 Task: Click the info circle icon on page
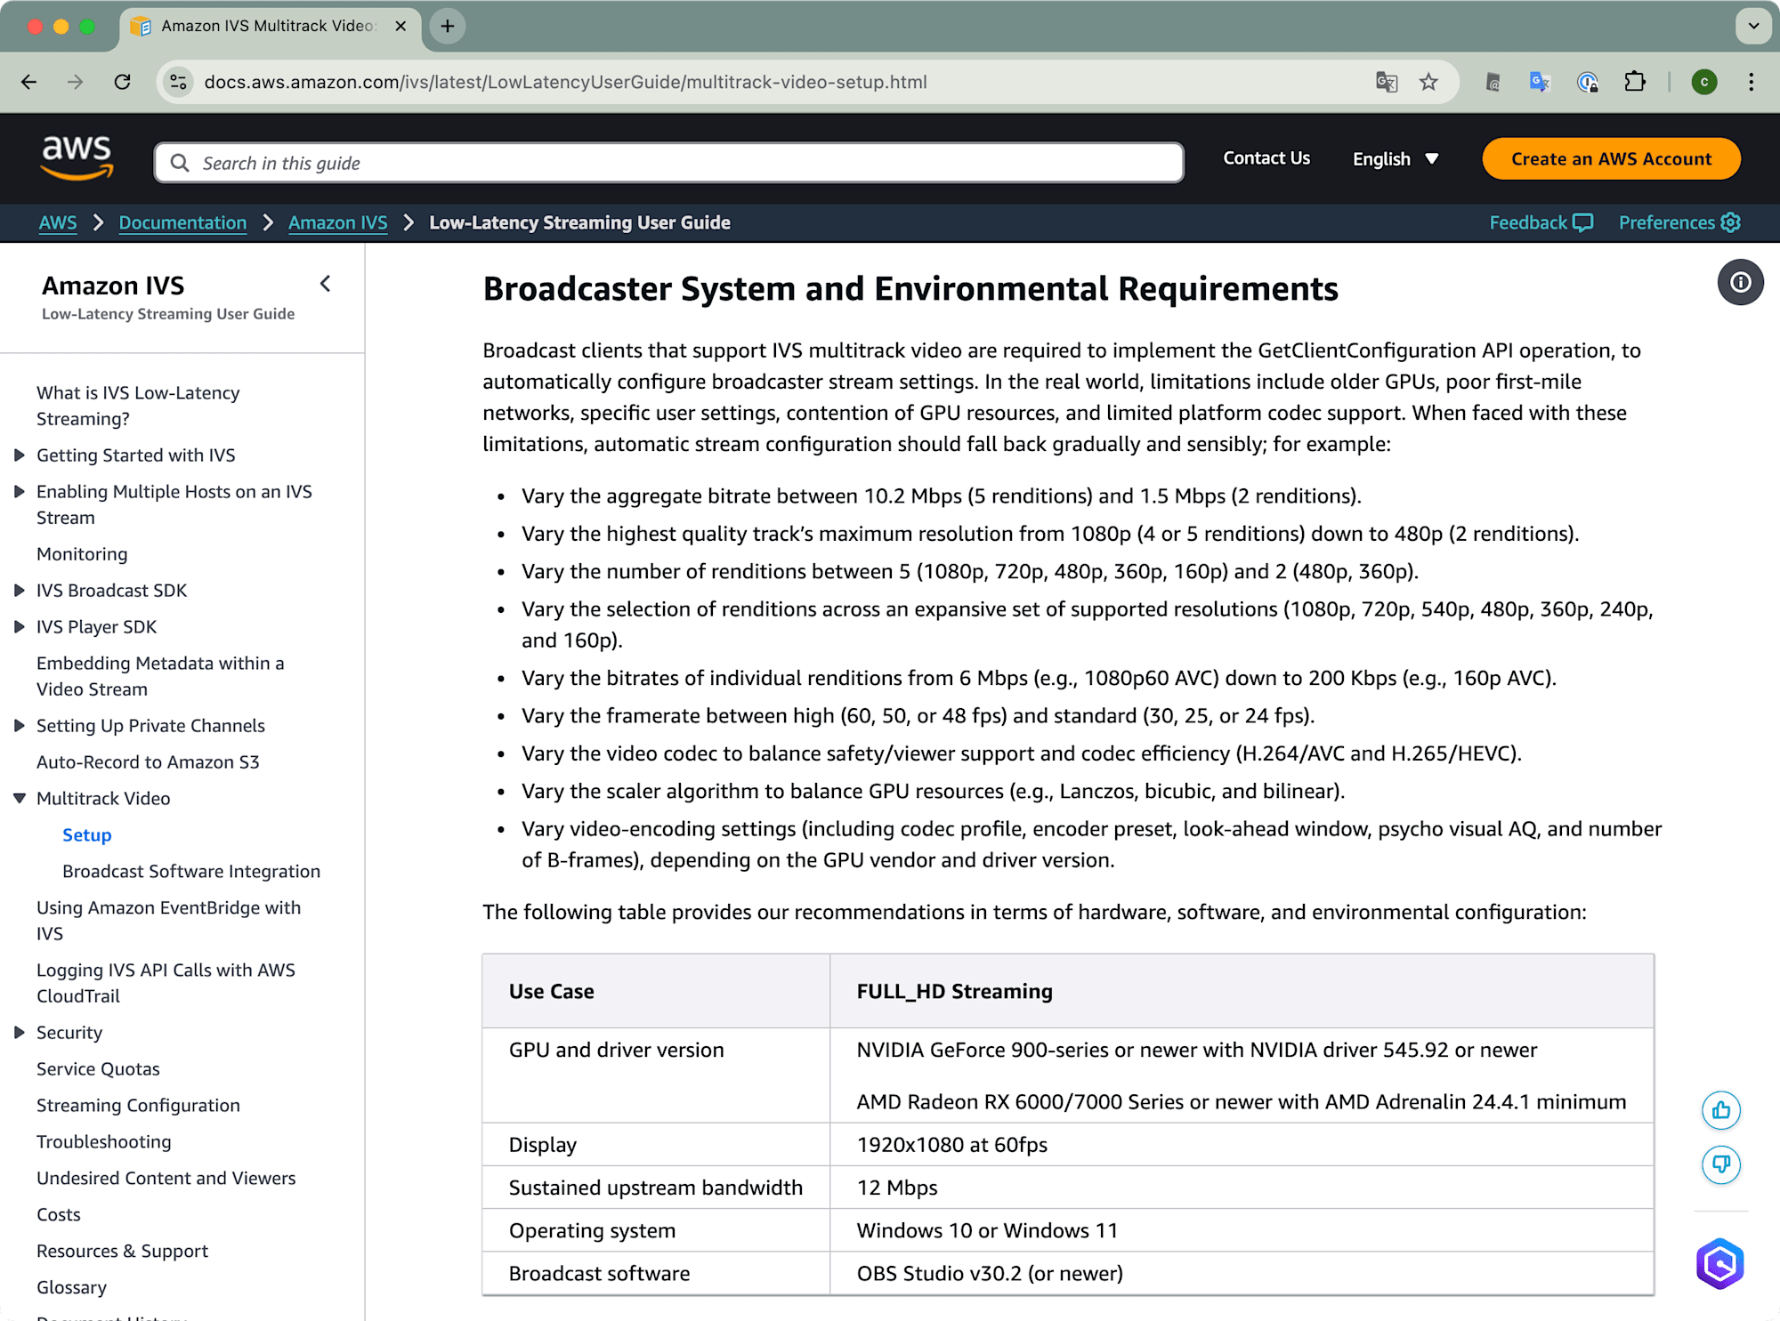click(1741, 283)
